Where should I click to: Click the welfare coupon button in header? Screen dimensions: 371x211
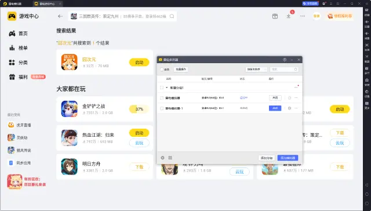coord(340,16)
